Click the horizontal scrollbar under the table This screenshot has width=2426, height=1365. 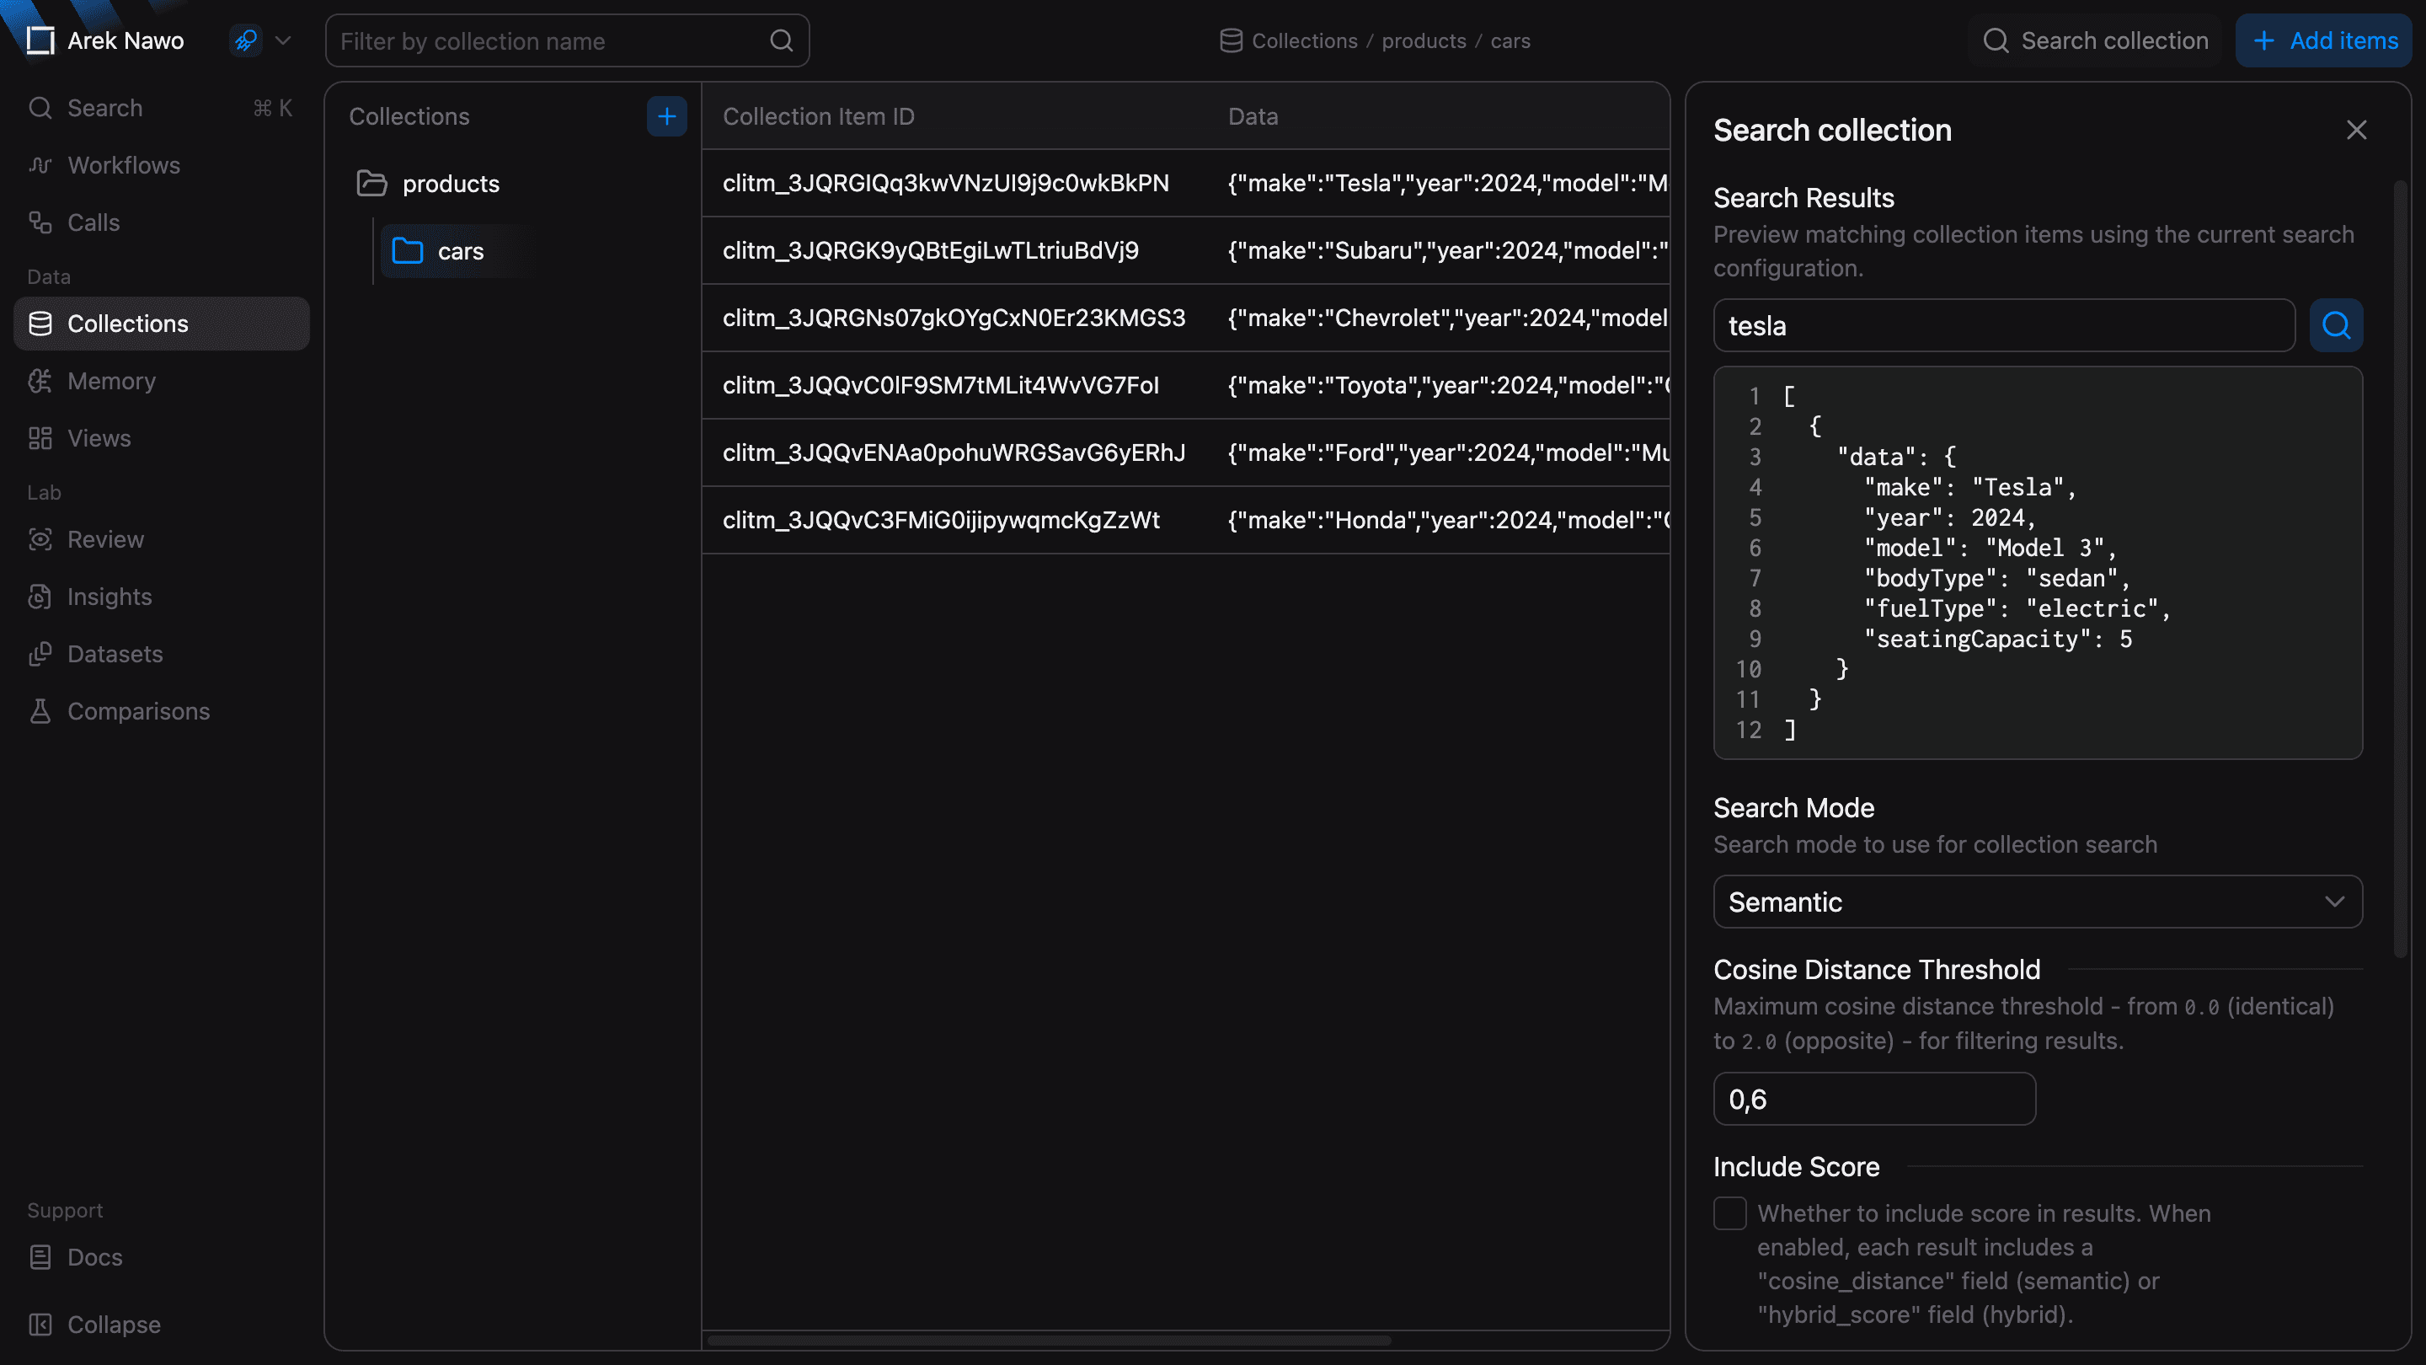coord(1049,1341)
